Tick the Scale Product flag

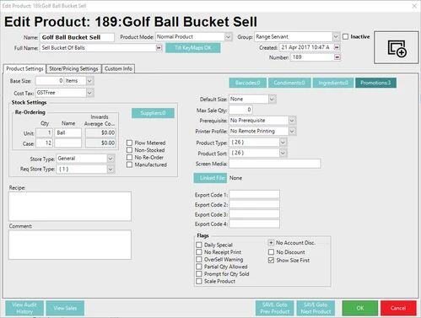point(199,281)
